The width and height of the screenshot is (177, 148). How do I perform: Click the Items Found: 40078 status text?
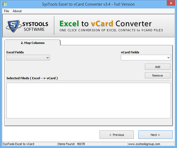[x=71, y=144]
